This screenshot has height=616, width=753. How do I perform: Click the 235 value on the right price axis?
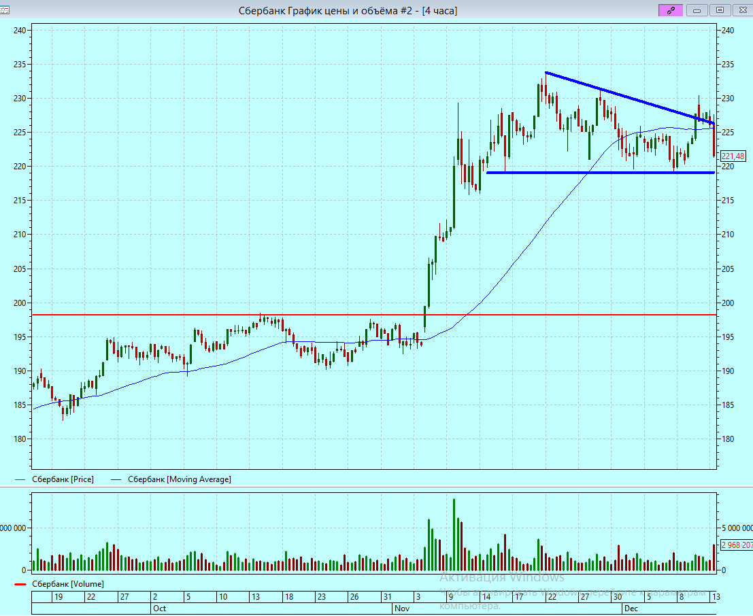[x=728, y=65]
